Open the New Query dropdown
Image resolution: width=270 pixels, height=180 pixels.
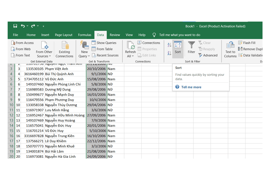tap(84, 49)
